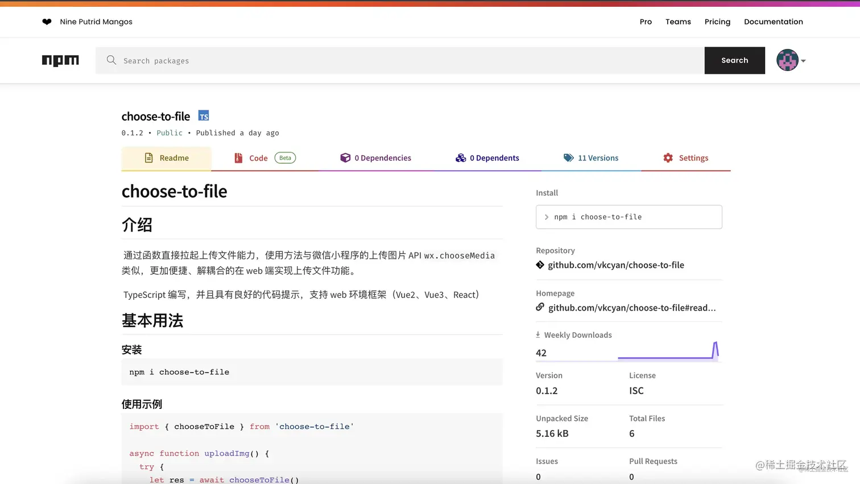Click the Version value 0.1.2 in sidebar
Screen dimensions: 860x484
547,391
